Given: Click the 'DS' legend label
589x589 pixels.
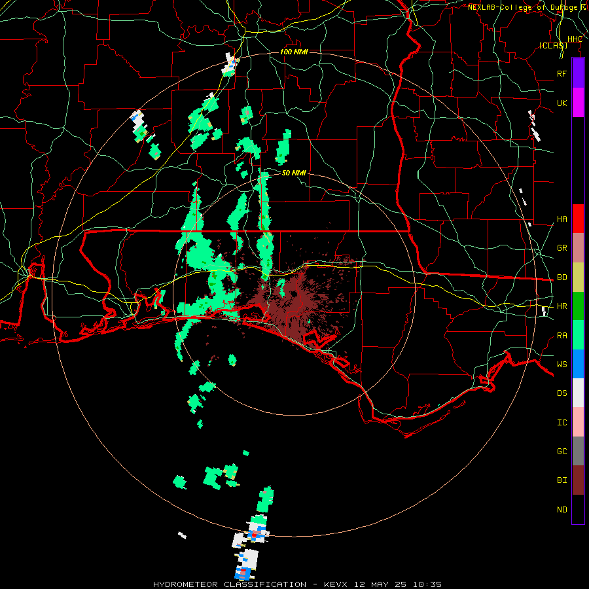Looking at the screenshot, I should coord(562,393).
